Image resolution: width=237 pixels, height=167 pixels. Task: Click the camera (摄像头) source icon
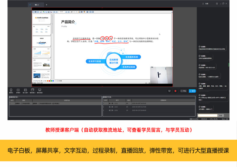coord(11,91)
